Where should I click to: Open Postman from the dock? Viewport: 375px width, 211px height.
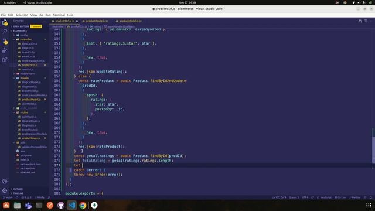(50, 205)
